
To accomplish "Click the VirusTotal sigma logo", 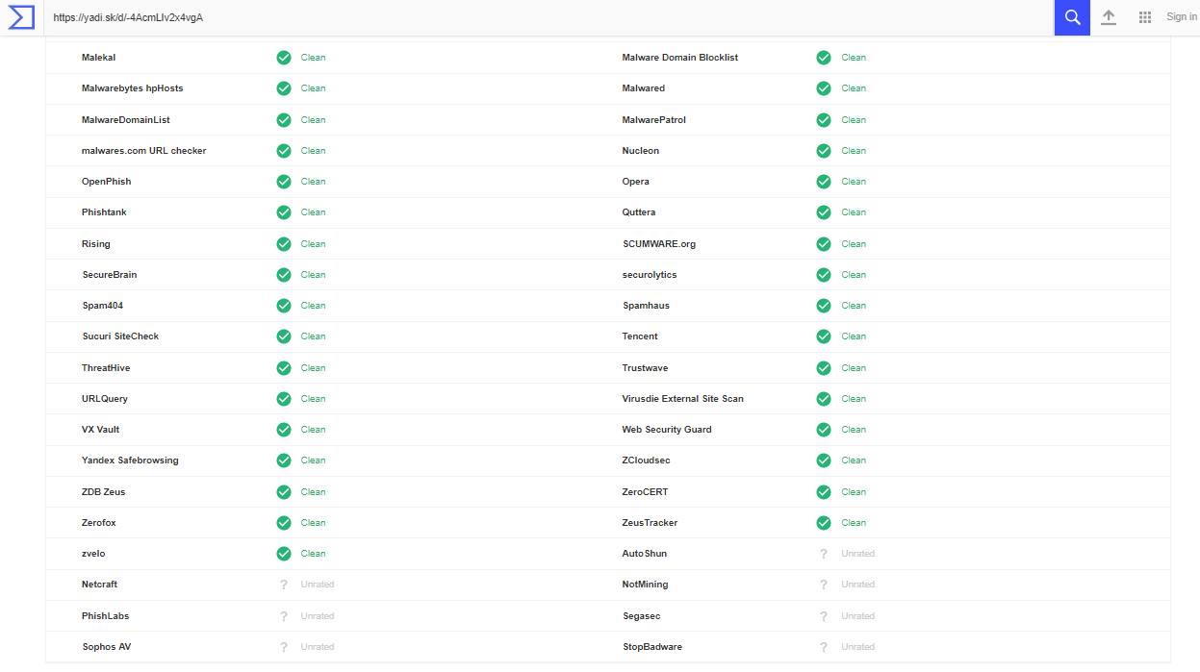I will (21, 17).
